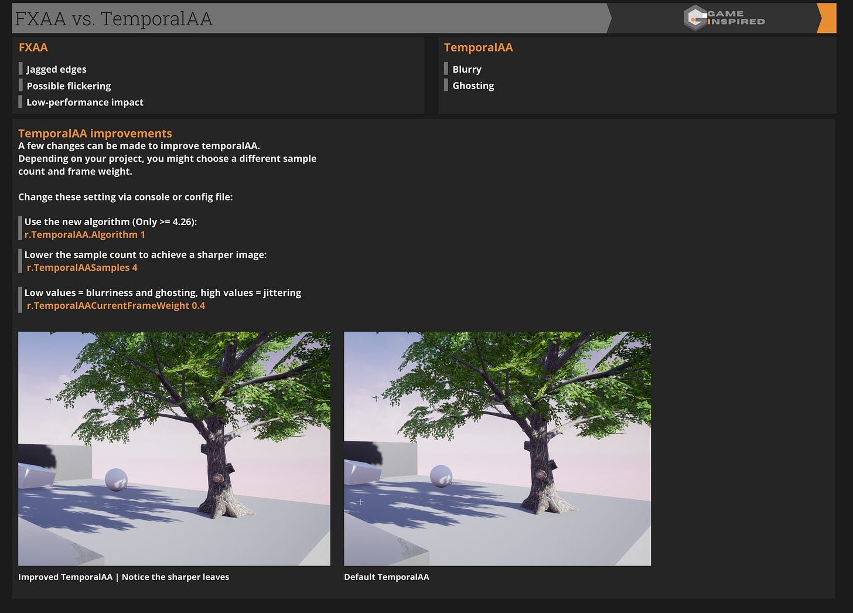Select the Jagged edges bullet item
The height and width of the screenshot is (613, 853).
pyautogui.click(x=56, y=69)
